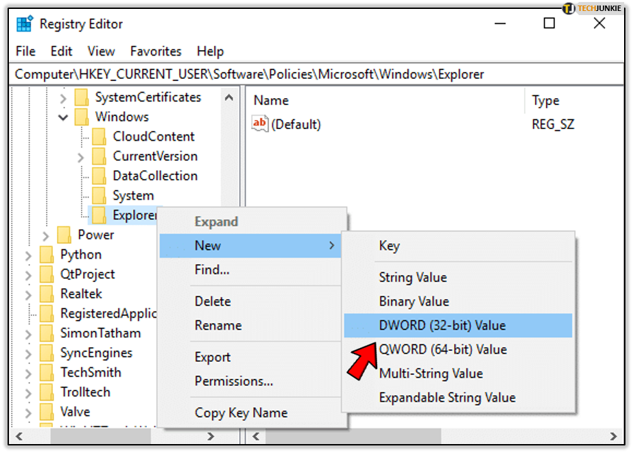This screenshot has height=453, width=633.
Task: Click the SimonTatham folder icon
Action: coord(47,333)
